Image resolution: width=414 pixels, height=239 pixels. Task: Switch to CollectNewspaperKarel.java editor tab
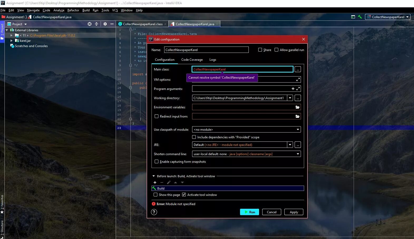click(195, 24)
